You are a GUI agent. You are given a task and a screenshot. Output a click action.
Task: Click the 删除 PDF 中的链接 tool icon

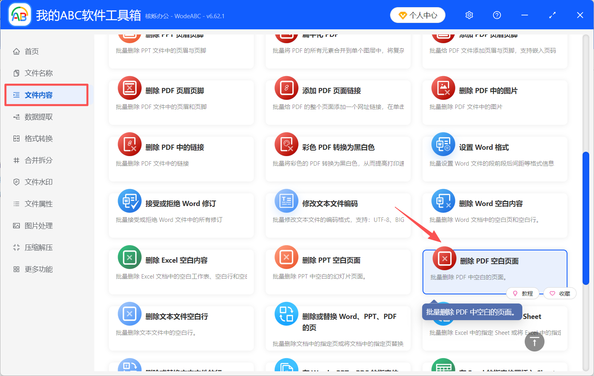tap(129, 144)
